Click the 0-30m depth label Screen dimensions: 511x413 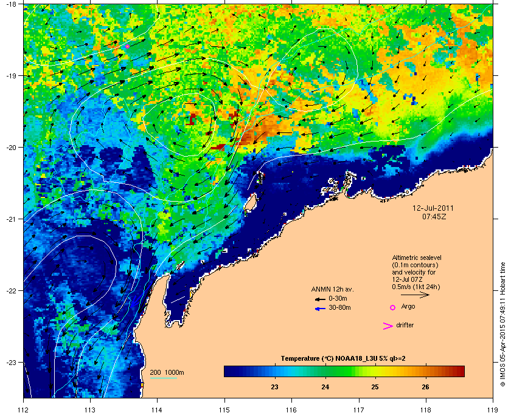(x=338, y=298)
